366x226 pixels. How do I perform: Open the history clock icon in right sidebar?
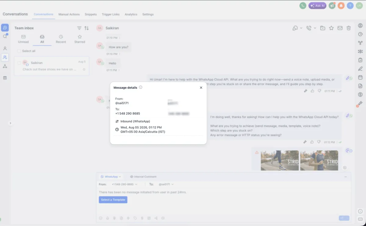[360, 34]
